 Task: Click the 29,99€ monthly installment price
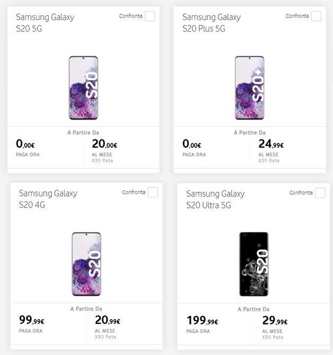click(x=275, y=320)
